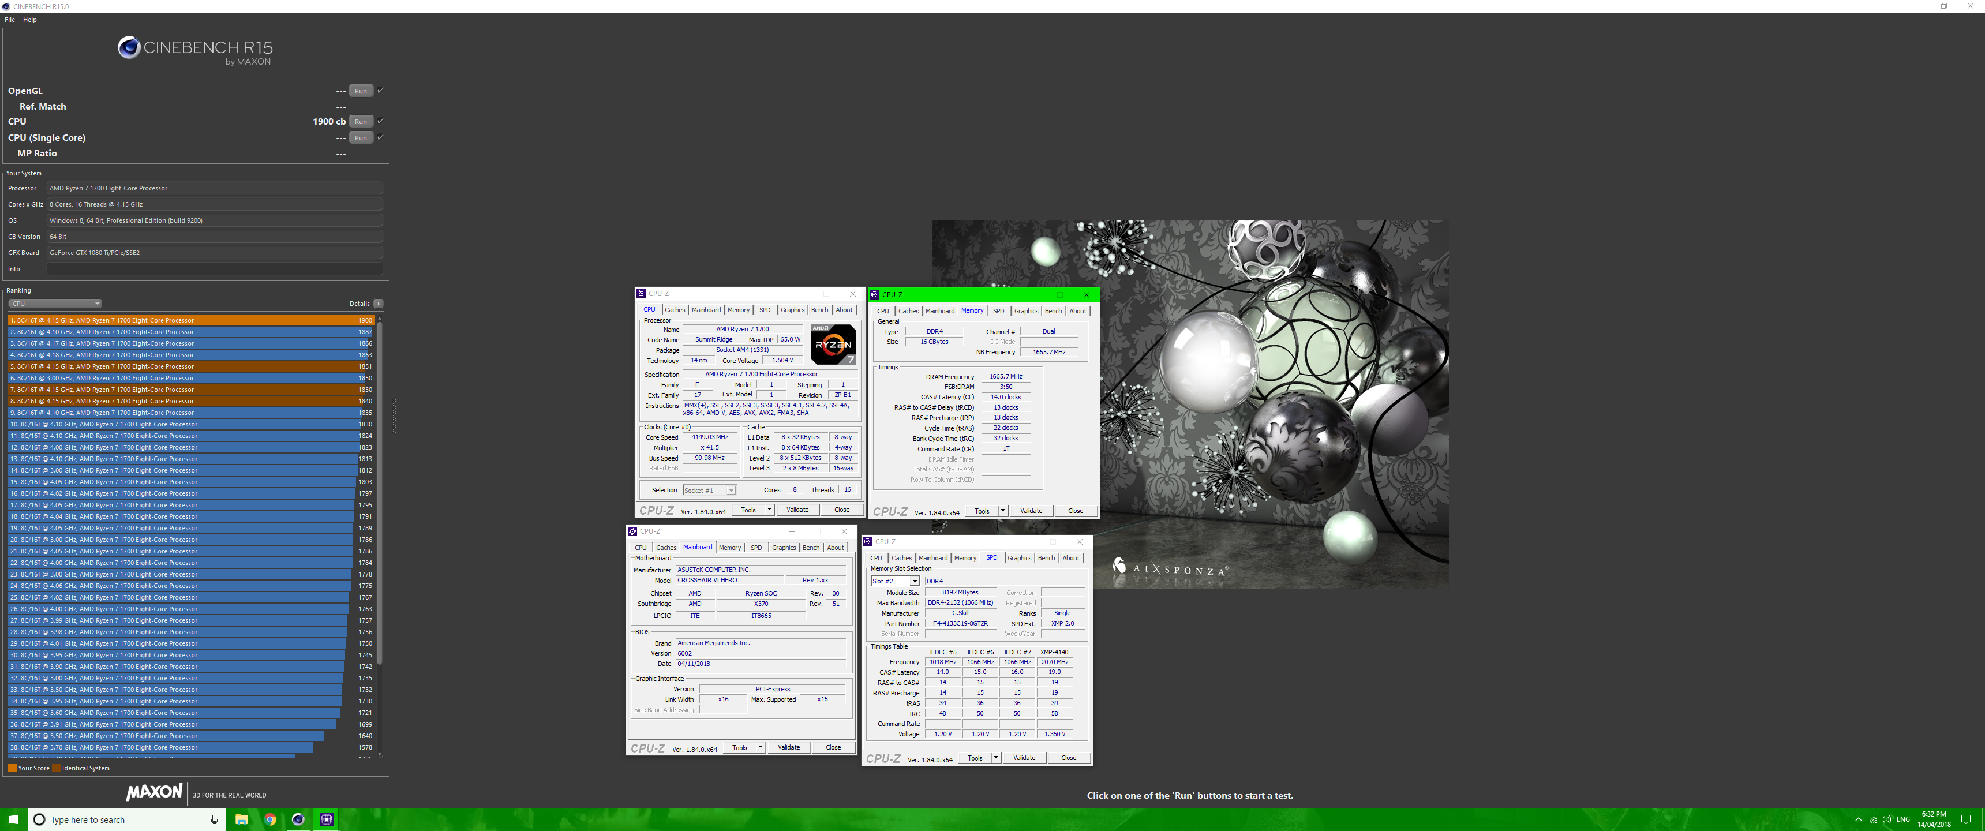
Task: Select SPD tab in the green CPU-Z window
Action: (x=999, y=312)
